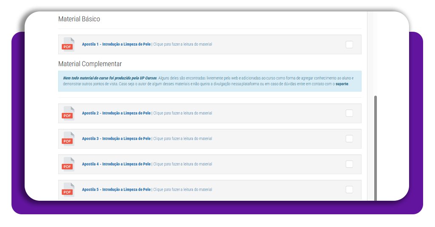Mark Apostila 2 checkbox as completed
435x227 pixels.
349,113
